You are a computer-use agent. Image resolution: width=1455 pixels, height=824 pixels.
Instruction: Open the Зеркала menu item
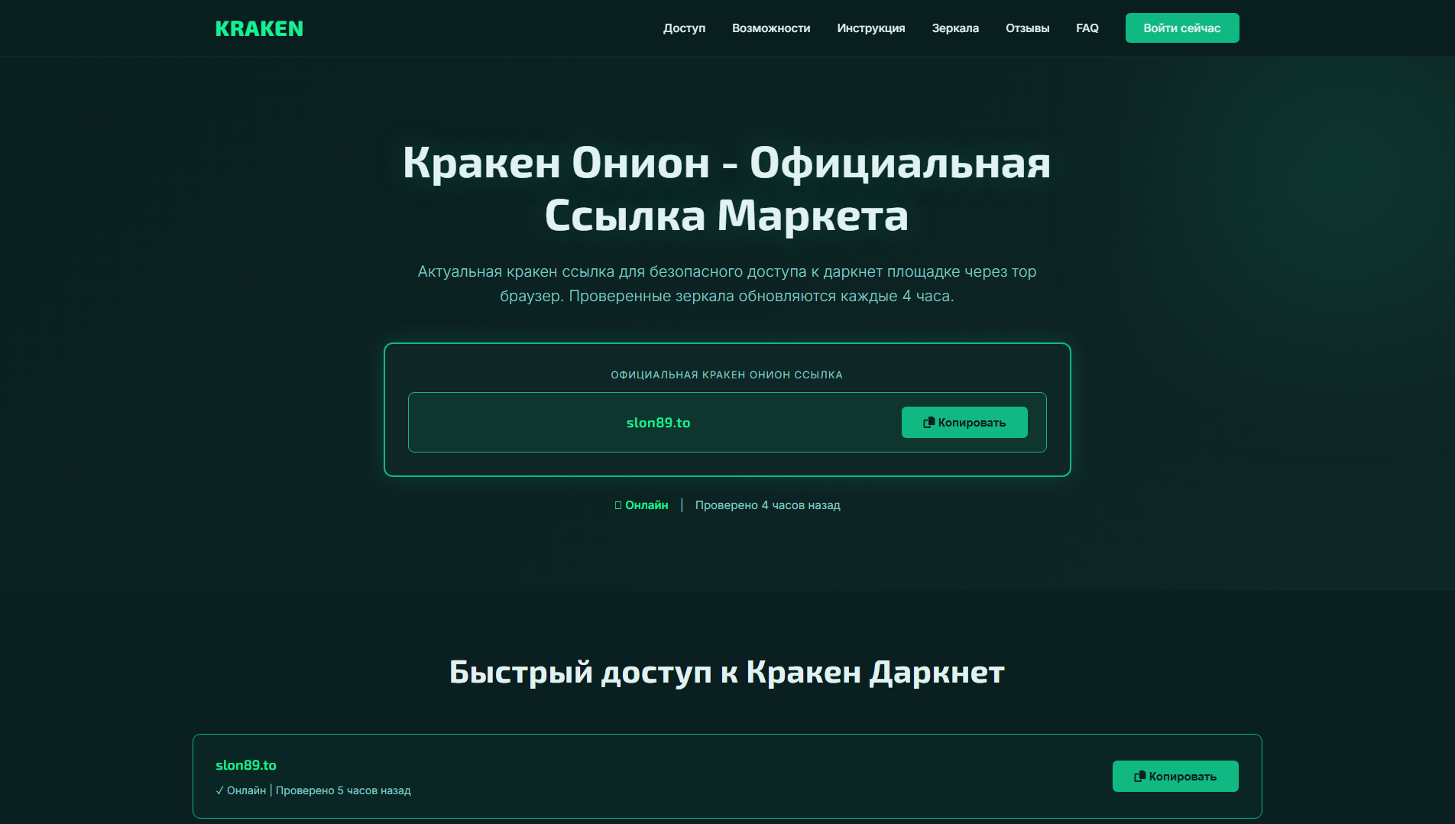[x=955, y=28]
